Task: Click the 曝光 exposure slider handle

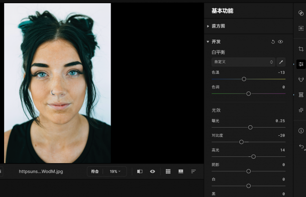Action: pyautogui.click(x=250, y=128)
